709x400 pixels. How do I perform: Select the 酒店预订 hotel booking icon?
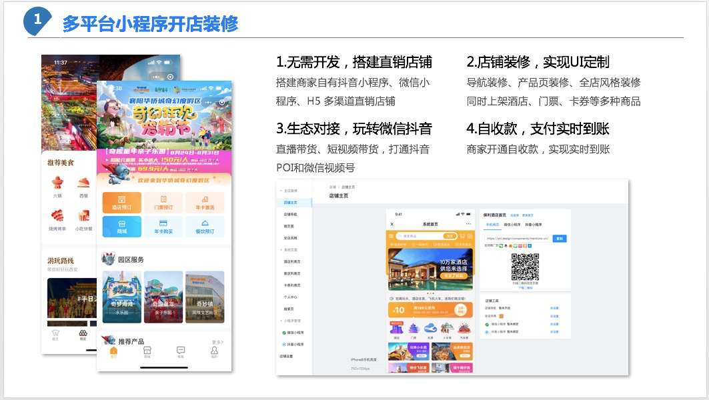[121, 203]
